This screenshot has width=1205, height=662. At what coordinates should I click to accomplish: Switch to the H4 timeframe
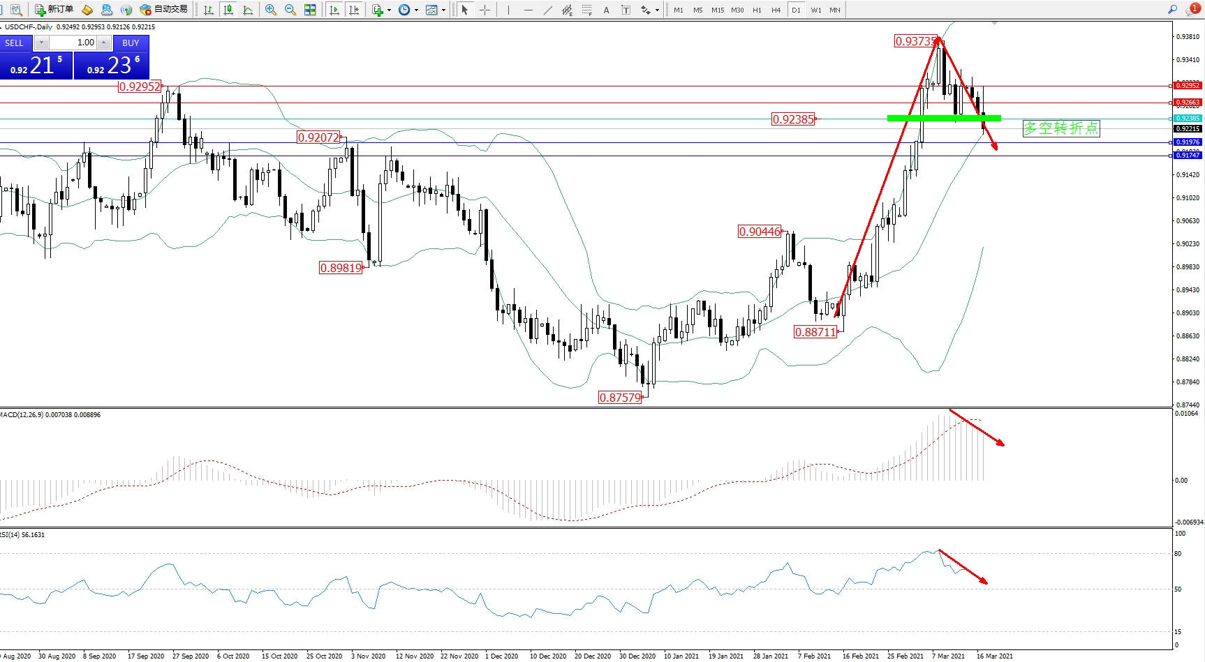776,10
